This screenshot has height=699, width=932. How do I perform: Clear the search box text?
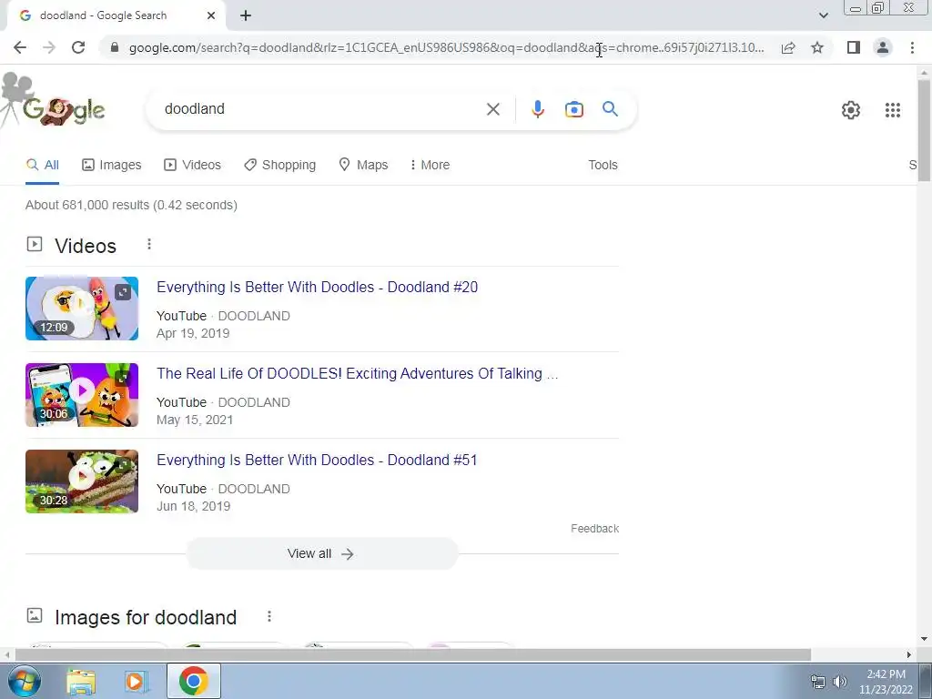(x=492, y=109)
